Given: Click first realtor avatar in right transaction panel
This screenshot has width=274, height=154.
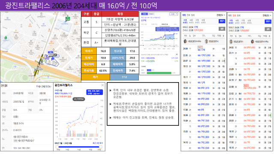Looking at the screenshot, I should [231, 41].
